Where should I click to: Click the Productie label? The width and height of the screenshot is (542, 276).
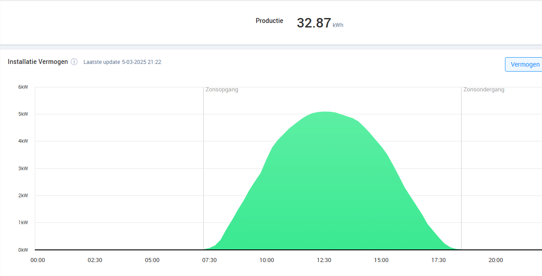click(x=269, y=21)
